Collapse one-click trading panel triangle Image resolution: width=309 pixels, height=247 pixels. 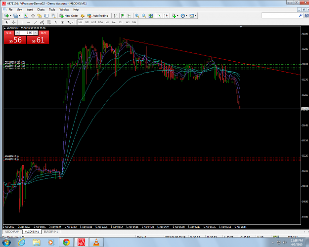(x=5, y=28)
